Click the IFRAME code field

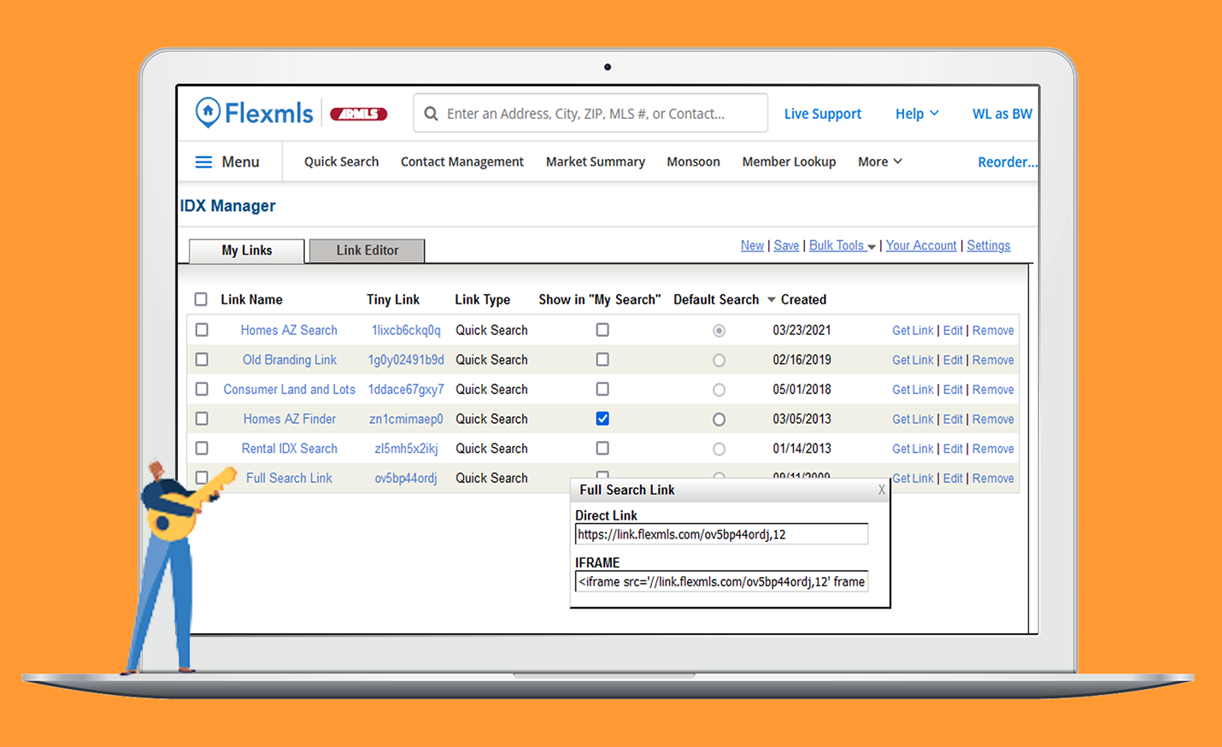pos(721,581)
